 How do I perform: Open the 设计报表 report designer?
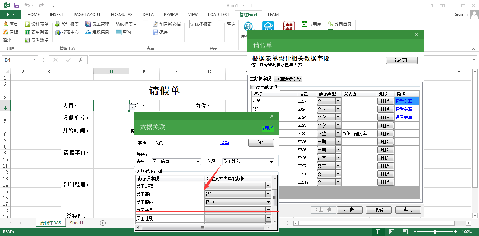coord(67,24)
